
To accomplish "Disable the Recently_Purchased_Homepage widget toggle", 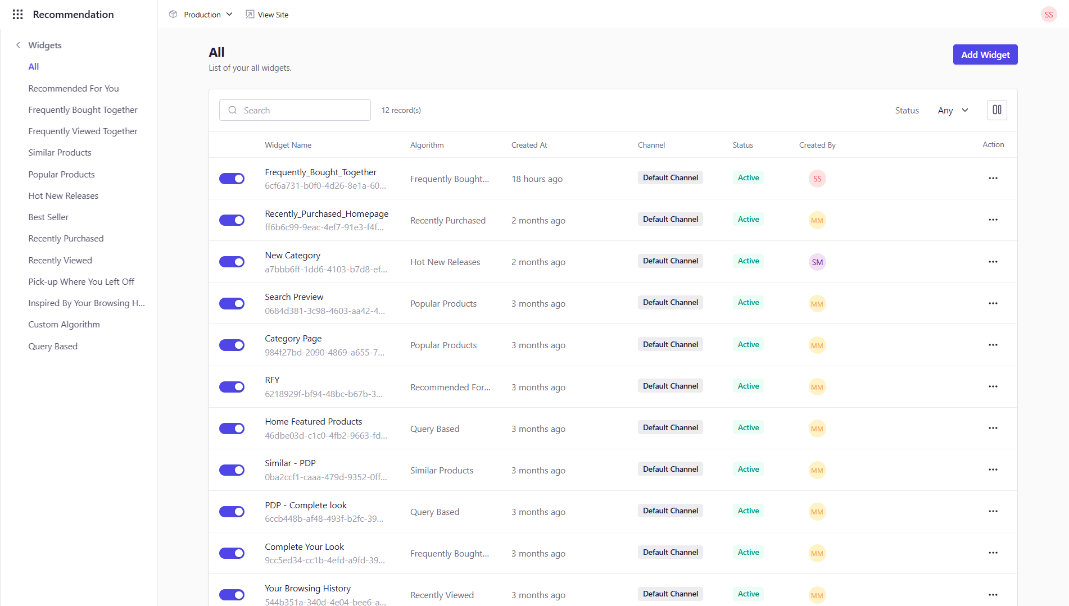I will coord(232,220).
